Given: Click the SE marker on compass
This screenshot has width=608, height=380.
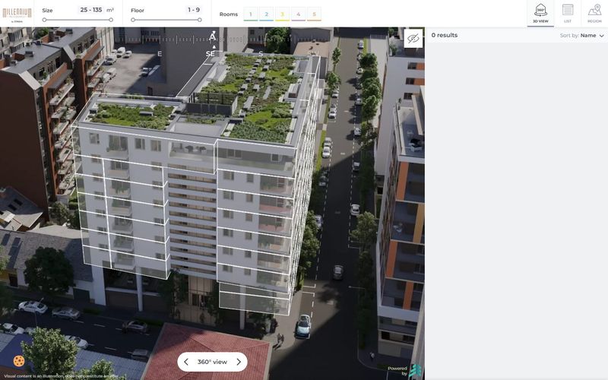Looking at the screenshot, I should pos(211,54).
